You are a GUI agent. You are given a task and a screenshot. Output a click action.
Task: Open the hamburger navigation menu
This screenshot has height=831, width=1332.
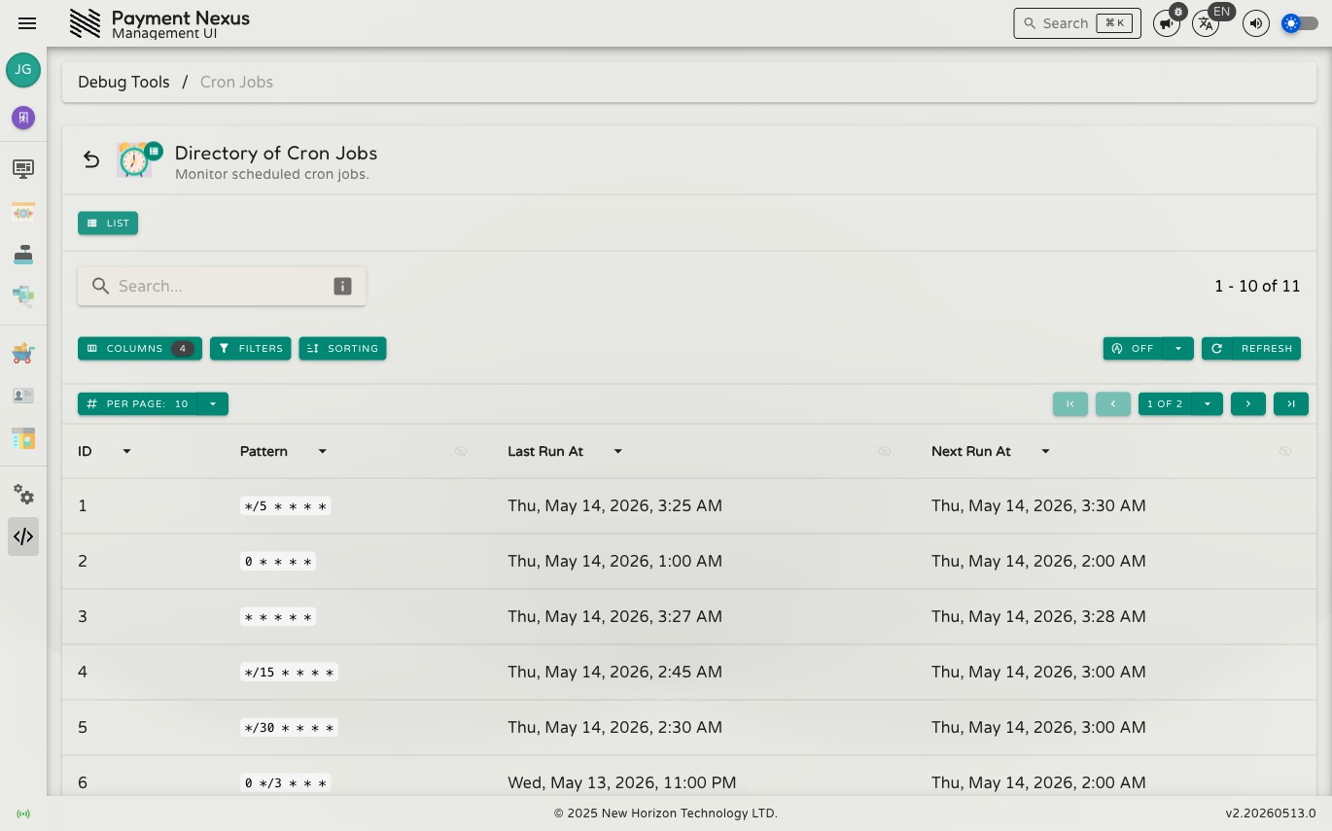coord(27,23)
